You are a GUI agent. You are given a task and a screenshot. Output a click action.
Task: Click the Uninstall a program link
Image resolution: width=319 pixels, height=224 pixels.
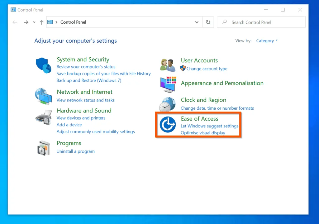(75, 151)
